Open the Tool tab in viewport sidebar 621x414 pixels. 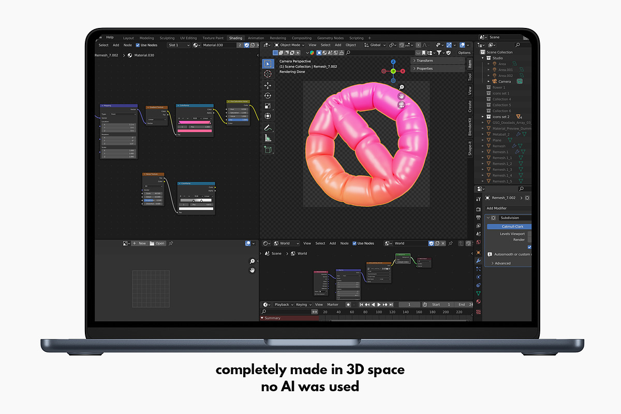[470, 77]
